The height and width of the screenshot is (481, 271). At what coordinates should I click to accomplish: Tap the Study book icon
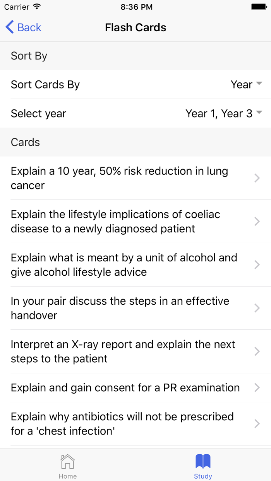pos(203,461)
